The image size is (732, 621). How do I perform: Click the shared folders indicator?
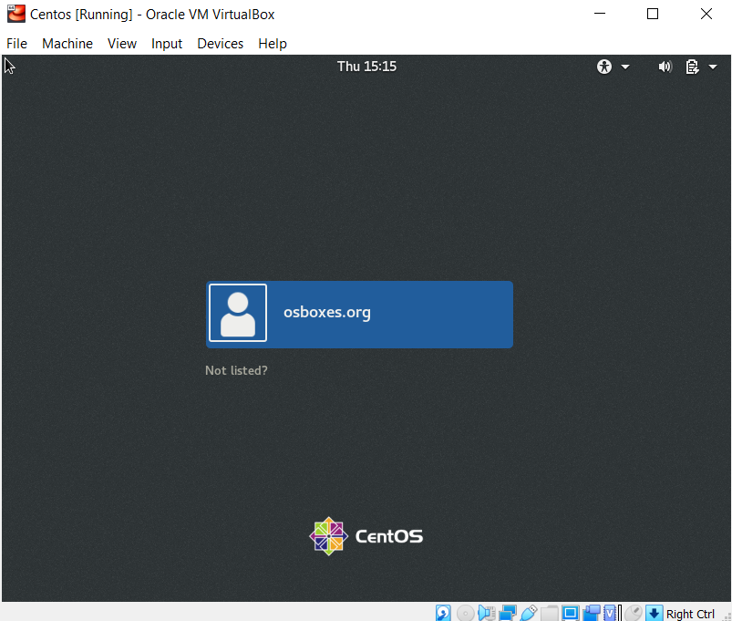(550, 613)
